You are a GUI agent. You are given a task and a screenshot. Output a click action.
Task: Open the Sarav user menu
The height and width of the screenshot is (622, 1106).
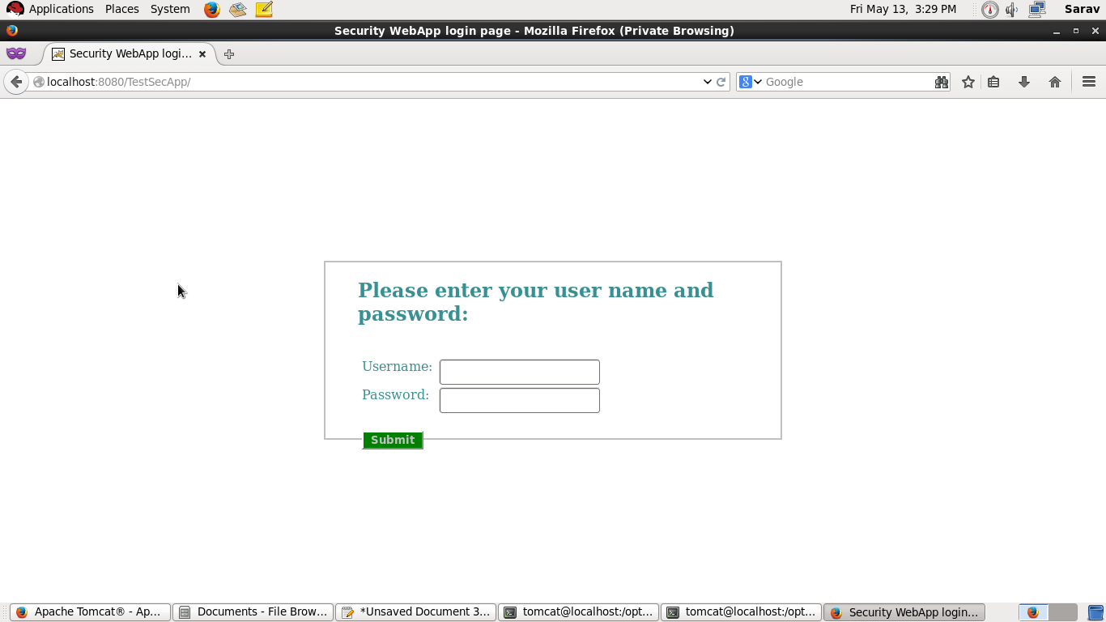click(x=1082, y=9)
